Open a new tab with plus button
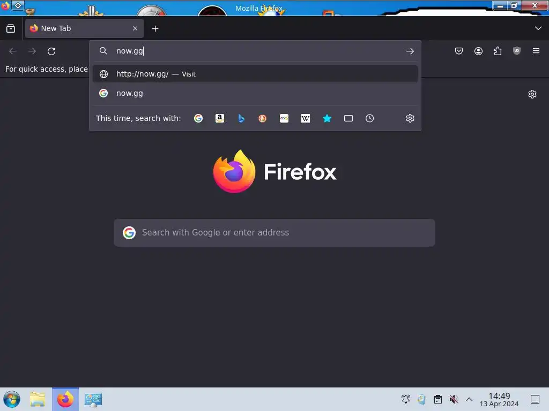 155,29
